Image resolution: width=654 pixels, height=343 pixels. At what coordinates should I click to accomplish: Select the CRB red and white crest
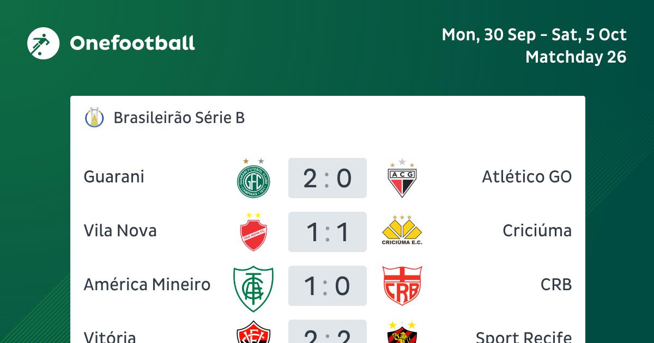click(x=402, y=286)
